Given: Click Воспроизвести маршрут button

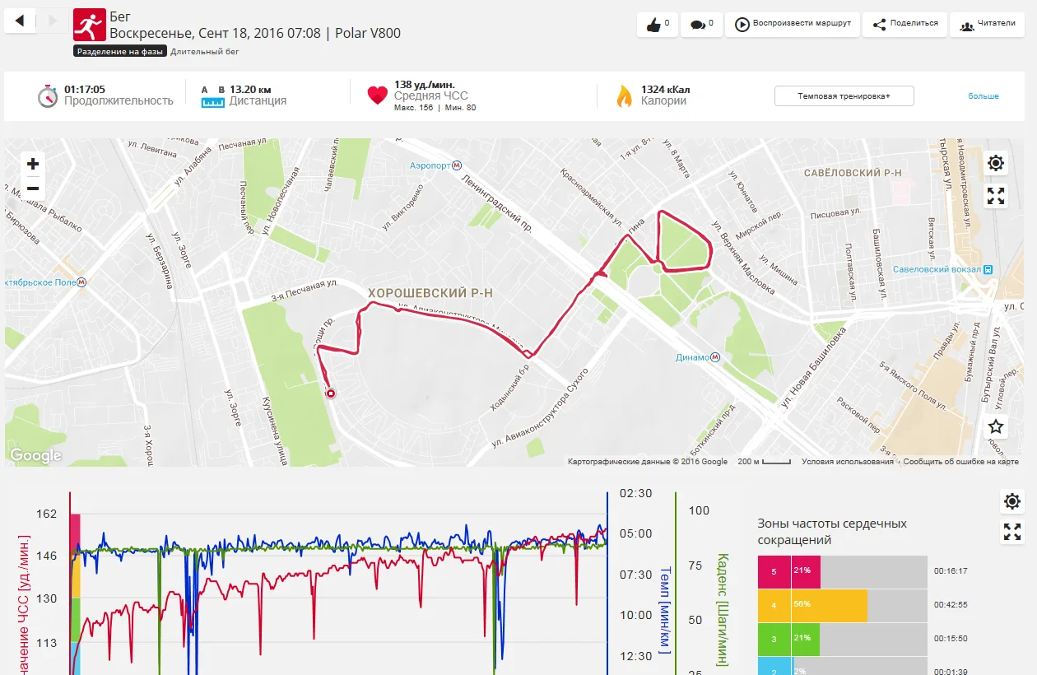Looking at the screenshot, I should (793, 25).
